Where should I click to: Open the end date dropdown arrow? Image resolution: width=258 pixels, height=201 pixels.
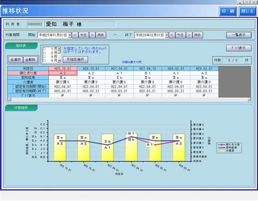pos(167,35)
